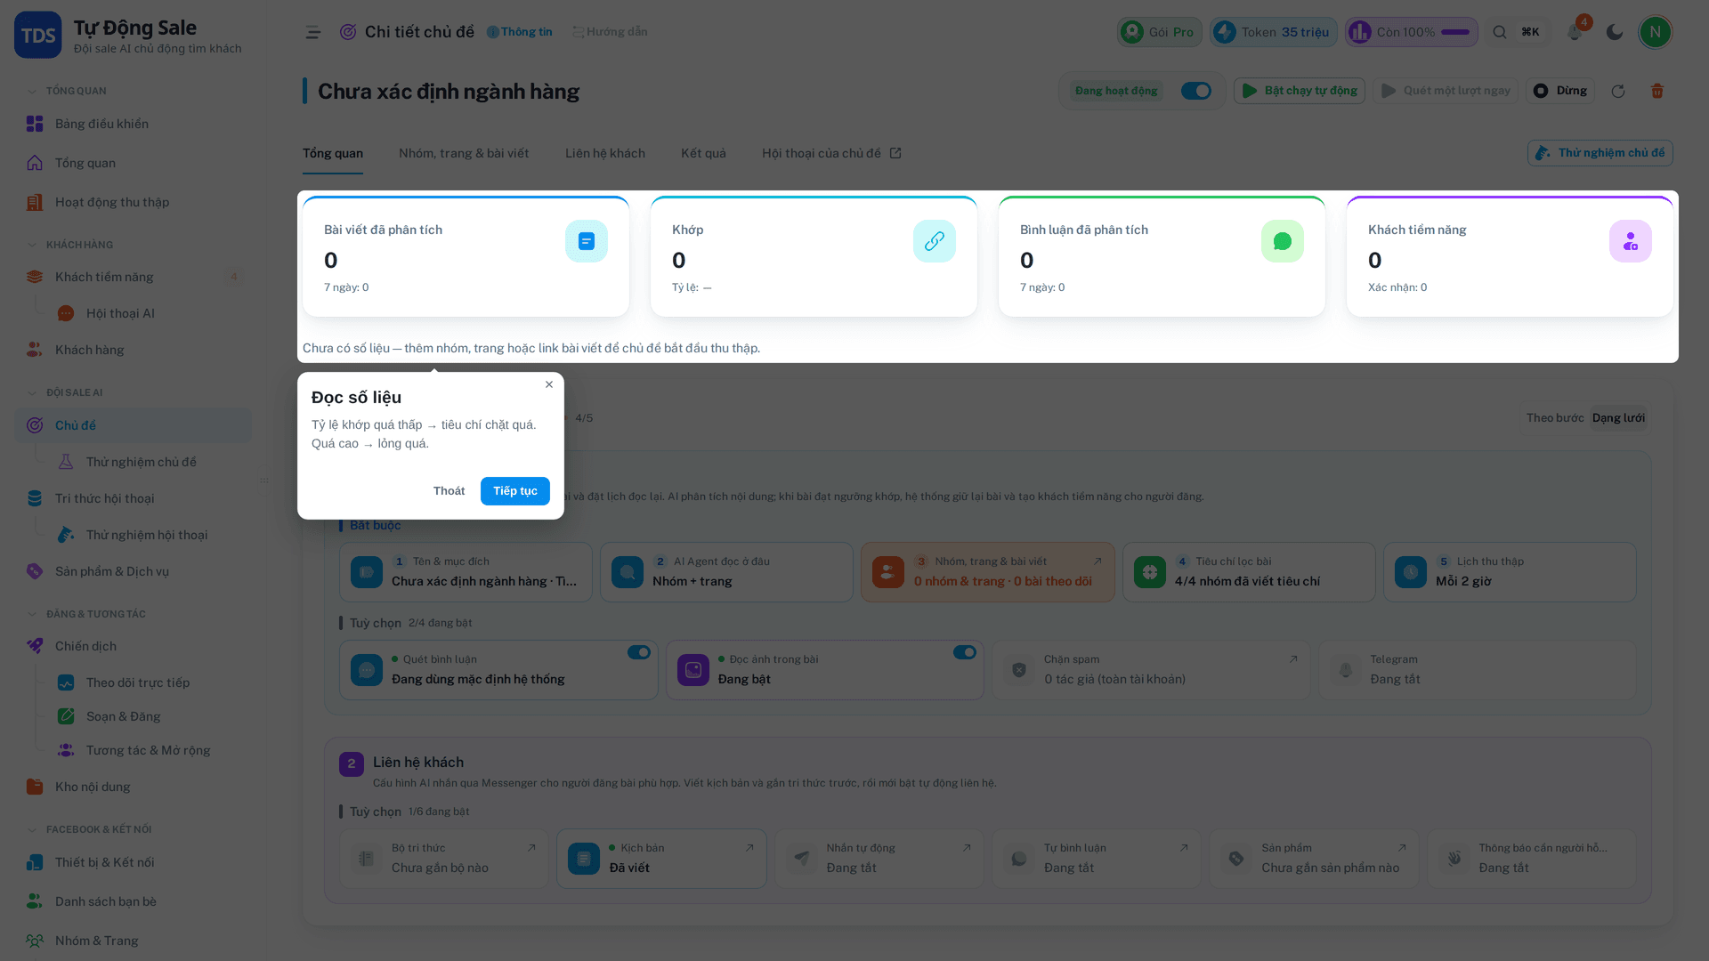The height and width of the screenshot is (961, 1709).
Task: Click the Dừng stop button
Action: pyautogui.click(x=1560, y=91)
